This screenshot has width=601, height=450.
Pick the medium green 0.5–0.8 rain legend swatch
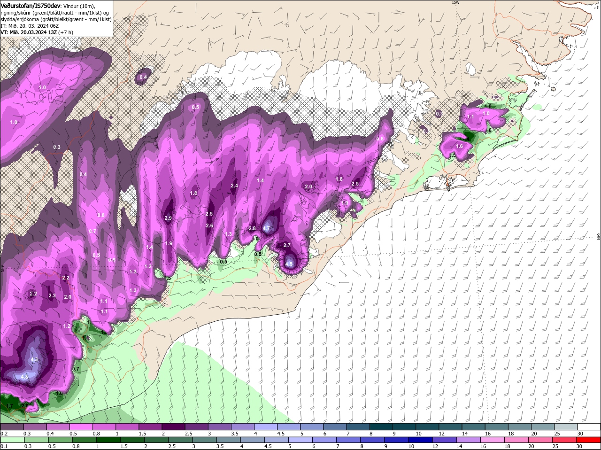tap(61, 440)
